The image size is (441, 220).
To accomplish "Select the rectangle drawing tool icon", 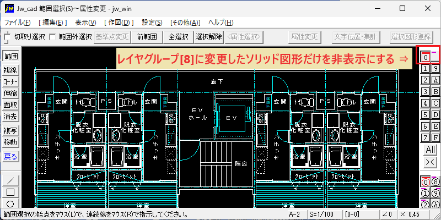I will coord(10,192).
